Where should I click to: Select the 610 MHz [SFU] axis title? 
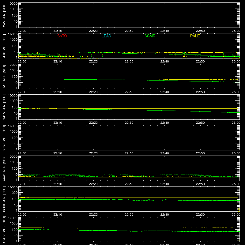[4, 76]
